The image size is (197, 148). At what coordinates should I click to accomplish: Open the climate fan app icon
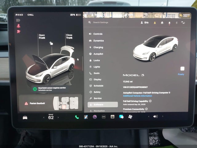point(130,117)
